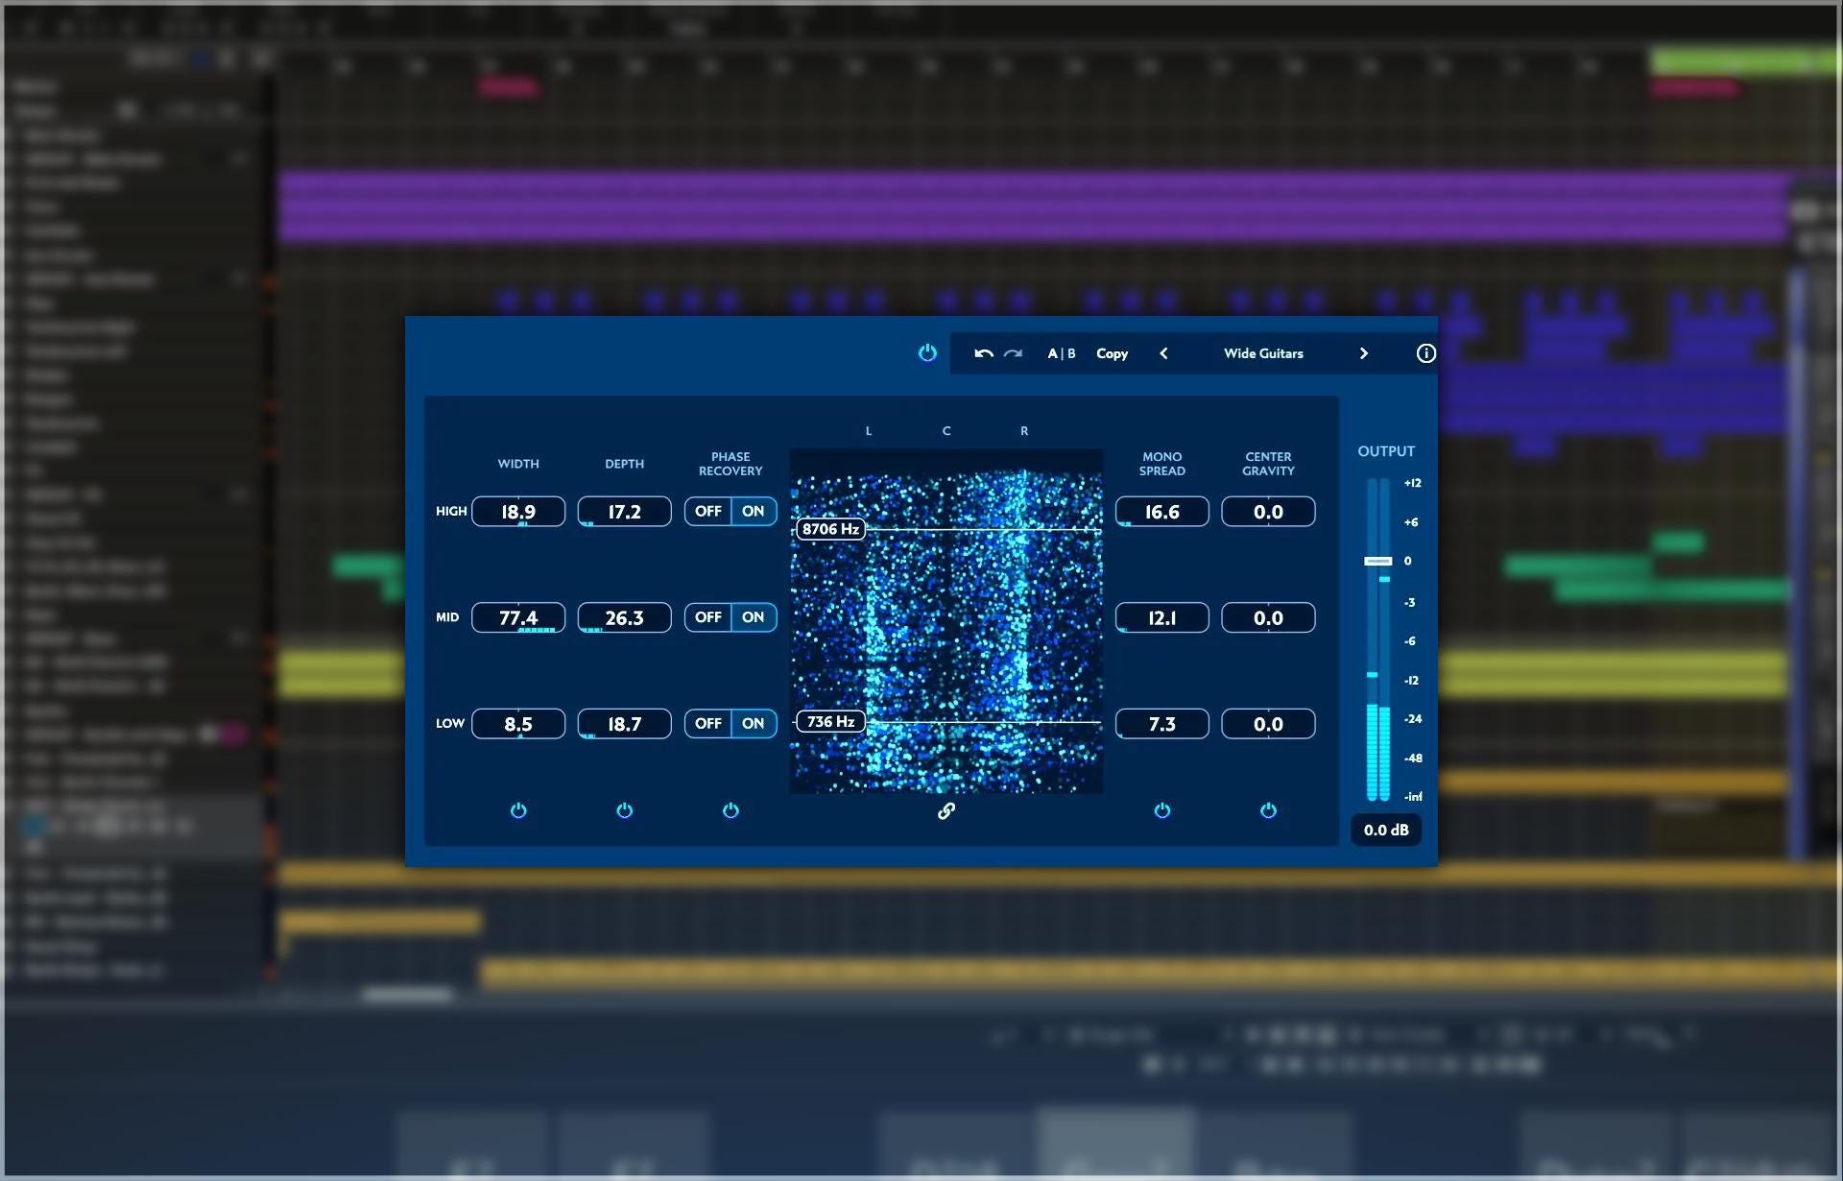Click the Copy button
Screen dimensions: 1843x1181
click(x=1113, y=353)
